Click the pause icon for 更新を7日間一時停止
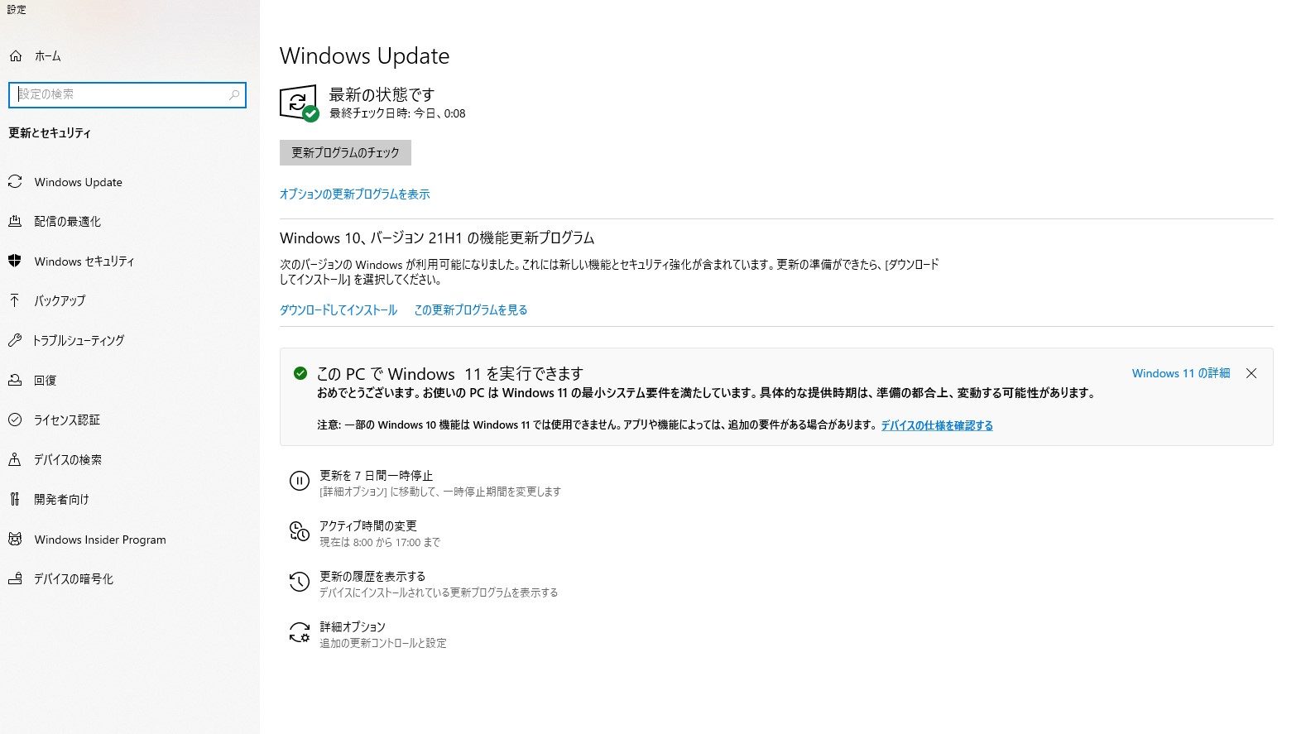This screenshot has width=1306, height=734. (x=299, y=482)
